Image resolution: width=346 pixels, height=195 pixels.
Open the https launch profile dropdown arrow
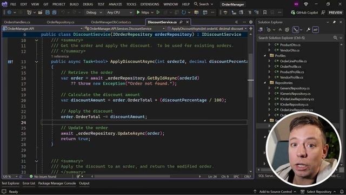152,12
